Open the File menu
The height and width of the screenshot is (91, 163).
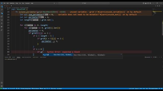(x=4, y=3)
